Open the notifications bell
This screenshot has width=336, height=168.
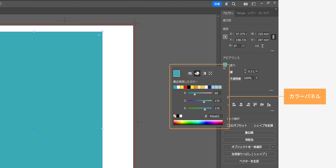(227, 4)
